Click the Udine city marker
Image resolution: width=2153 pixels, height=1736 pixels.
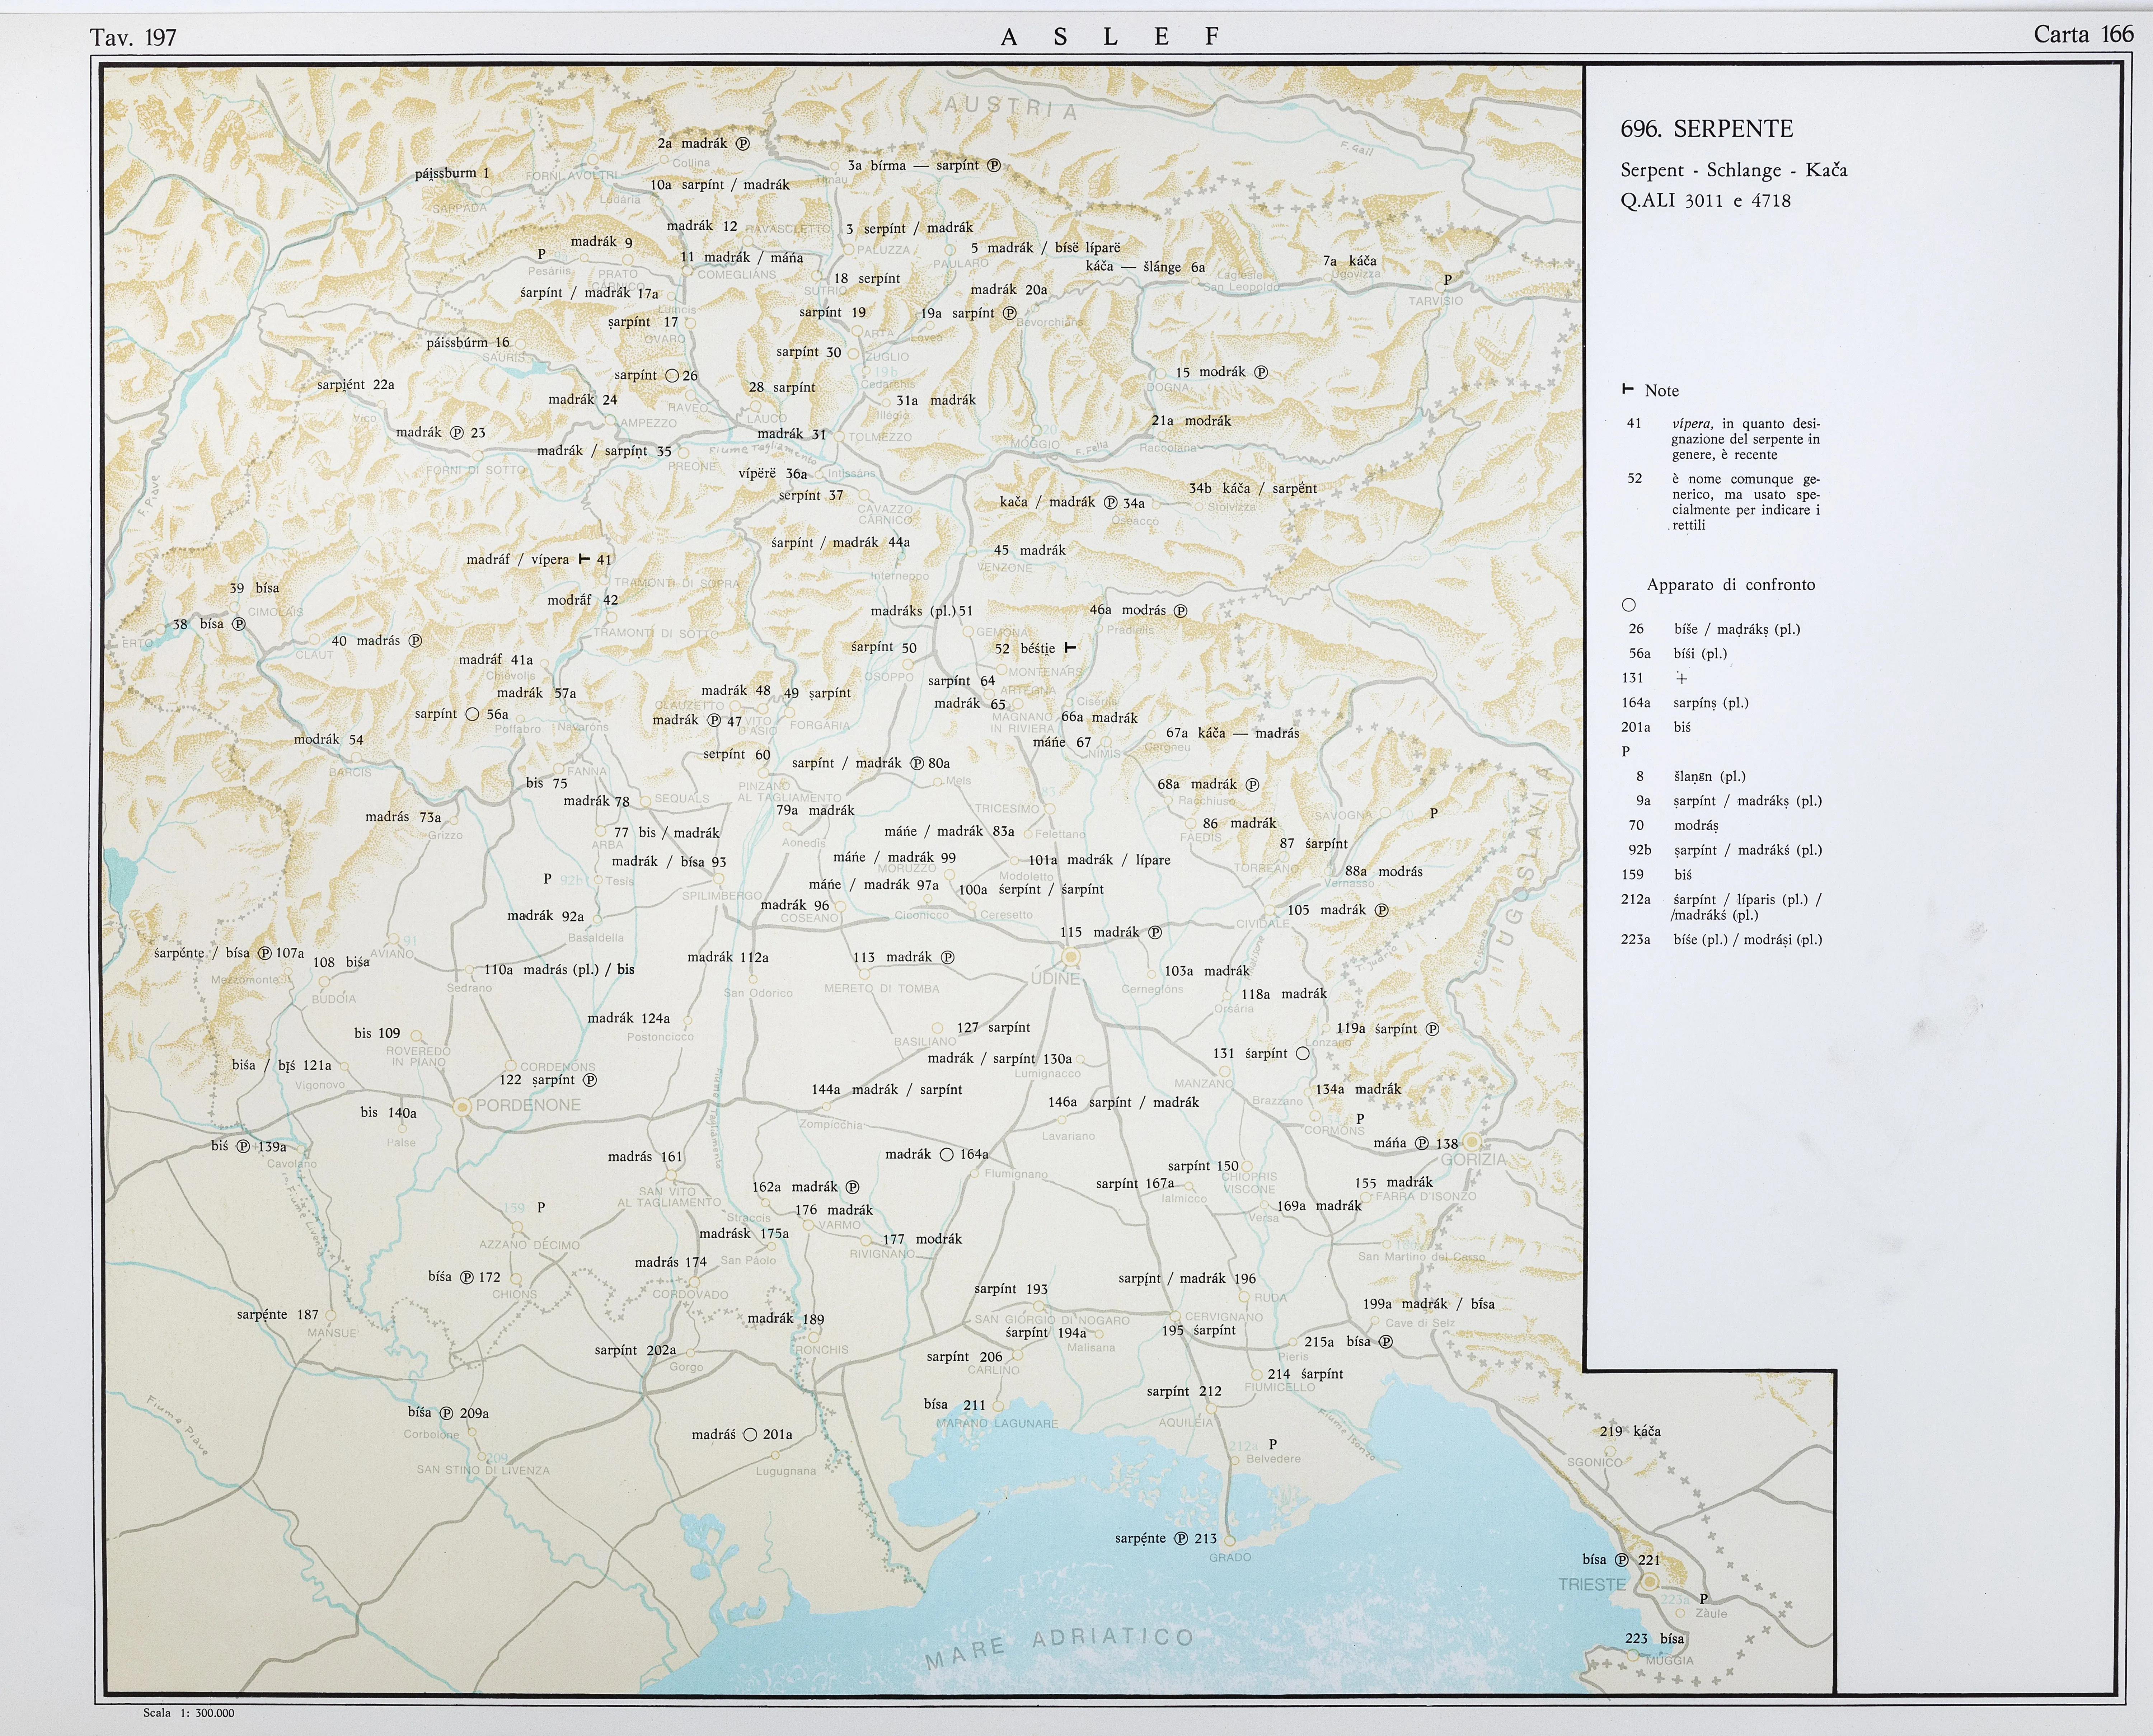(x=1071, y=957)
